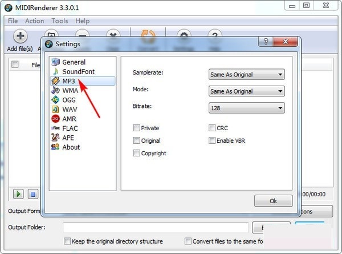Select the FLAC format icon
The width and height of the screenshot is (342, 254).
coord(55,128)
